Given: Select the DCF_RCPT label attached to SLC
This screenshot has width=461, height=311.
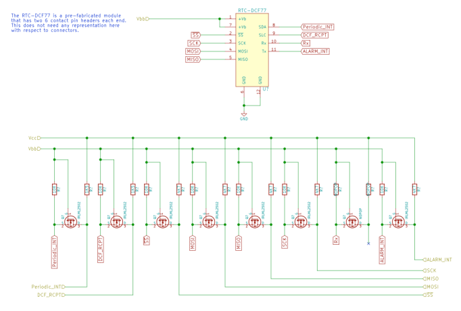Looking at the screenshot, I should click(315, 35).
